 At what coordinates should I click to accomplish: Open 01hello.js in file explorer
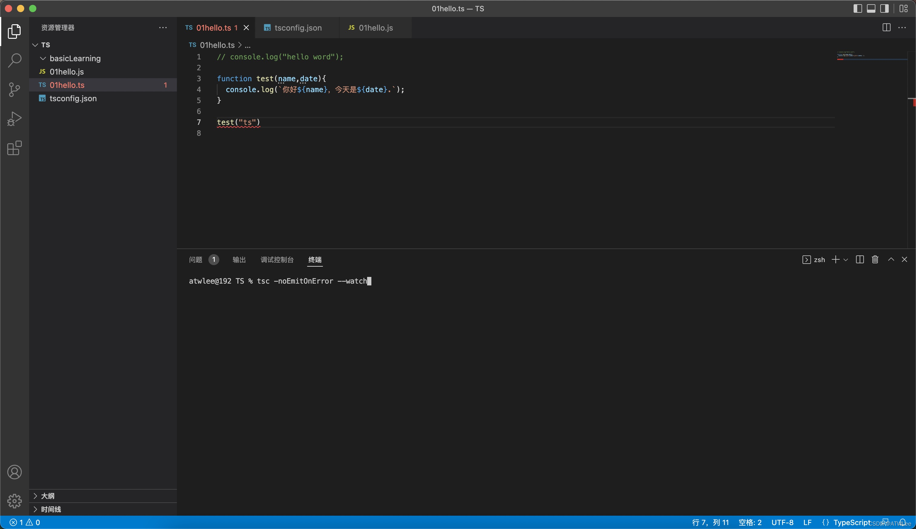(x=103, y=72)
